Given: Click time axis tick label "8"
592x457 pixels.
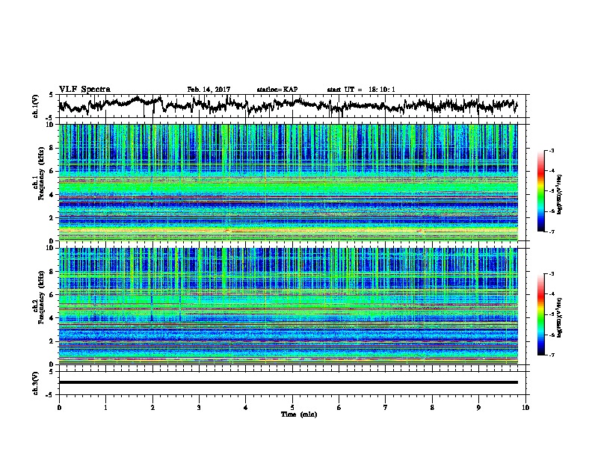Looking at the screenshot, I should coord(432,408).
